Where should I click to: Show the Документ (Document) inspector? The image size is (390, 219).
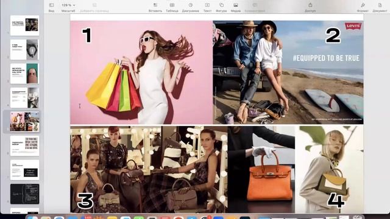pyautogui.click(x=380, y=7)
